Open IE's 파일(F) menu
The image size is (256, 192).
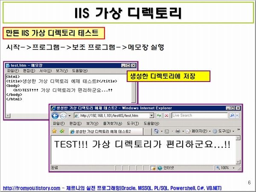pyautogui.click(x=59, y=123)
